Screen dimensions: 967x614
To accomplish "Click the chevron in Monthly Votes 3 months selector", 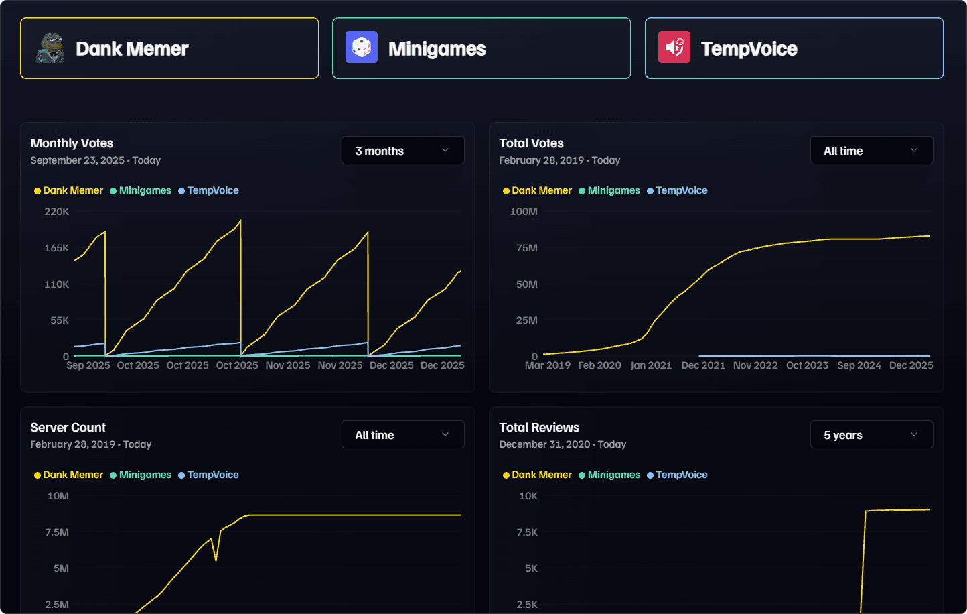I will [x=445, y=150].
